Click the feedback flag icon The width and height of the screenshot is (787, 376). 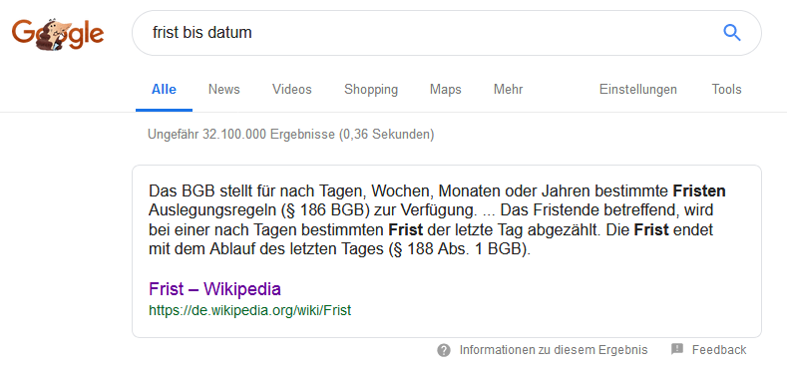[677, 349]
